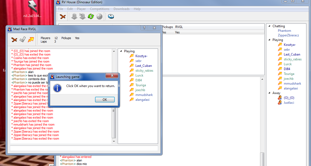311x166 pixels.
Task: Click the green refresh arrows icon
Action: point(91,16)
